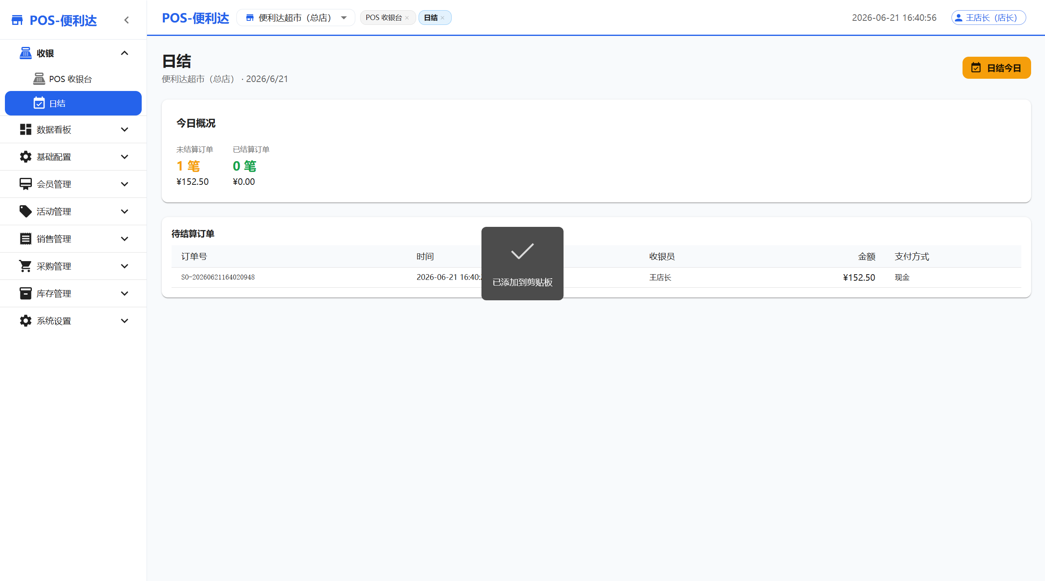Expand the 系统设置 menu chevron
1045x581 pixels.
tap(125, 321)
